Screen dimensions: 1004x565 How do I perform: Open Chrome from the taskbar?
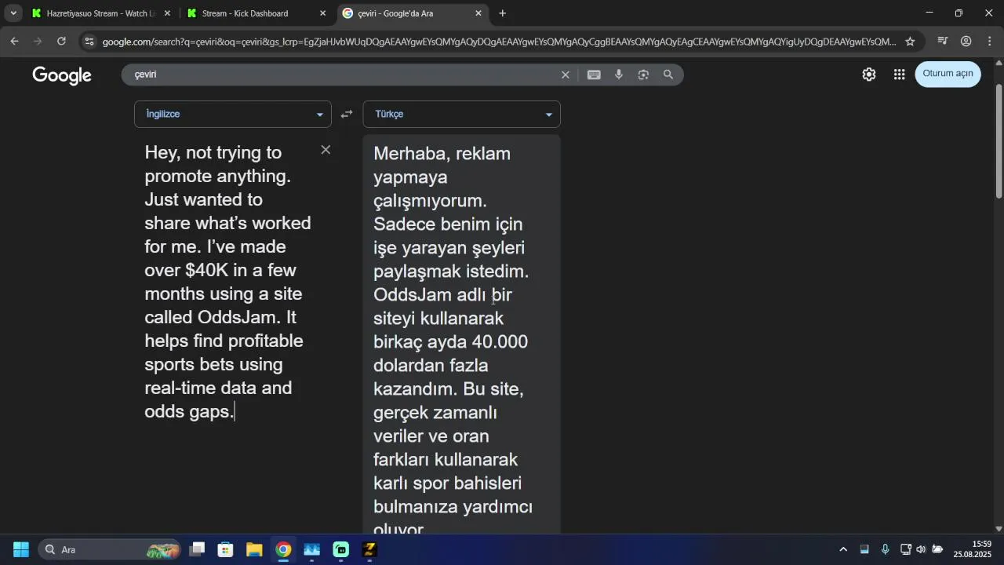click(x=283, y=549)
